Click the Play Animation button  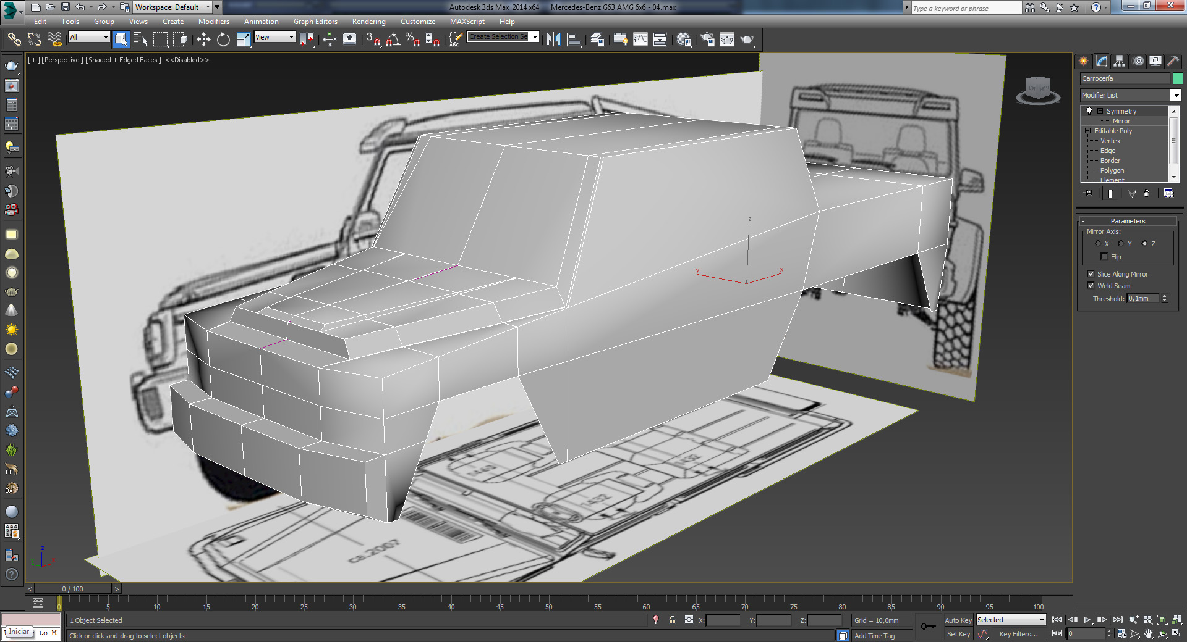coord(1087,620)
